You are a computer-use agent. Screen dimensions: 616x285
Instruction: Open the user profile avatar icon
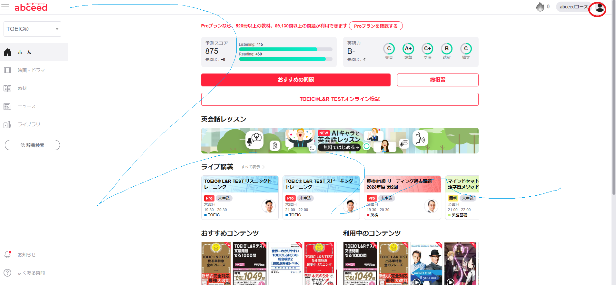click(600, 7)
